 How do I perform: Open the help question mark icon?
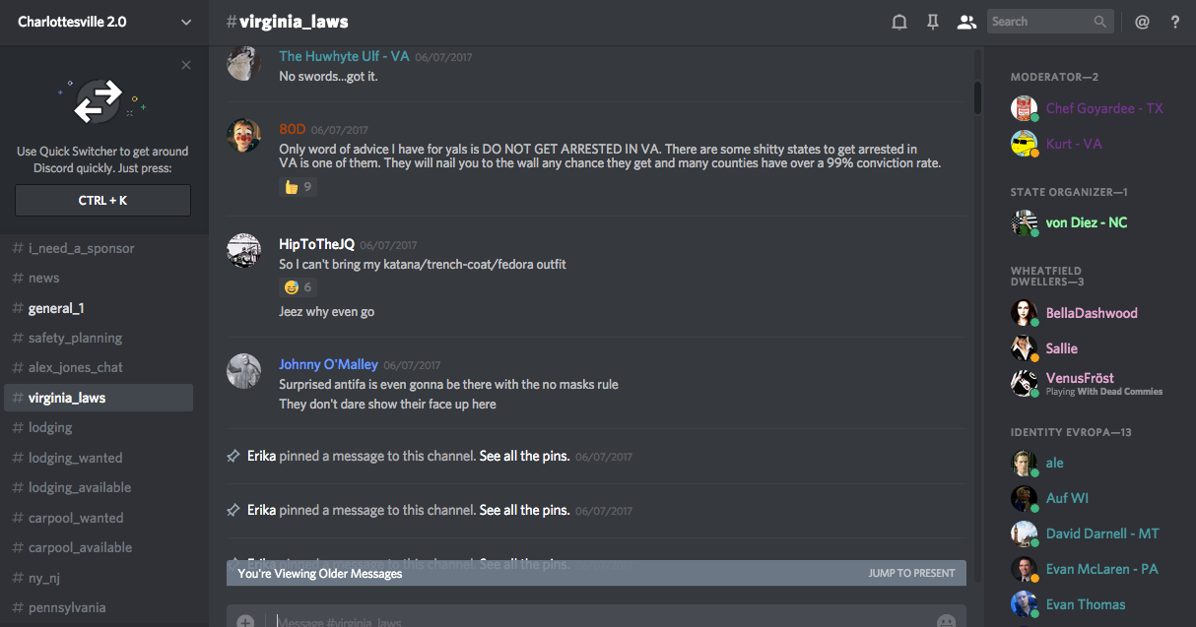(1174, 22)
